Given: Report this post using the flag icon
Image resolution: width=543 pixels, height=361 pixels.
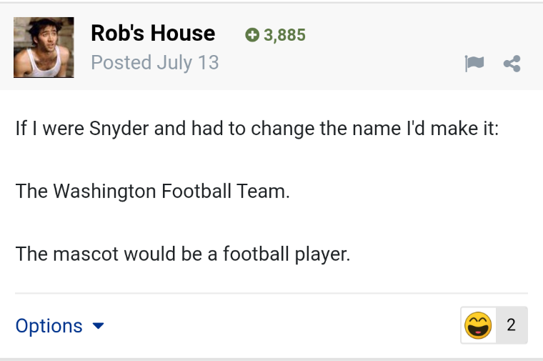Looking at the screenshot, I should coord(474,64).
